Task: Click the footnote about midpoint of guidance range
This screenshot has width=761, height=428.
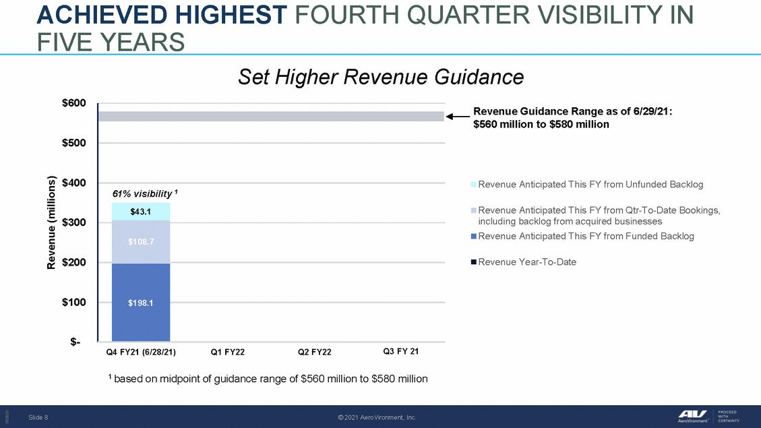Action: (268, 379)
